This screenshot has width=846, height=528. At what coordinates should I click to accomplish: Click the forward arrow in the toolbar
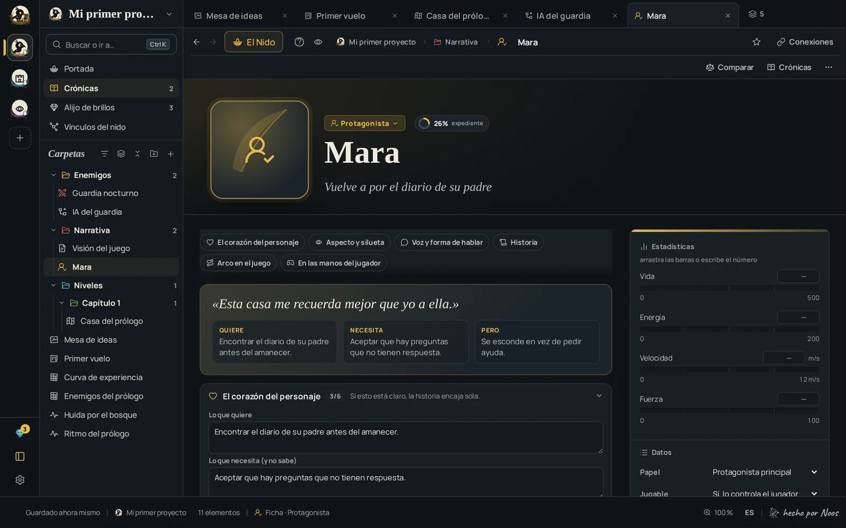[213, 42]
